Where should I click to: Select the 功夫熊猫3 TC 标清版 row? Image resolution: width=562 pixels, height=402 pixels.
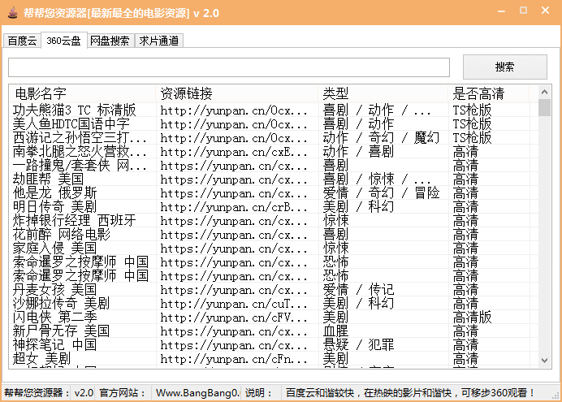(74, 110)
